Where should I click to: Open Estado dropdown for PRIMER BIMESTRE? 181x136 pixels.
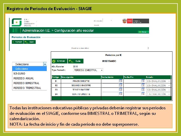(158, 81)
